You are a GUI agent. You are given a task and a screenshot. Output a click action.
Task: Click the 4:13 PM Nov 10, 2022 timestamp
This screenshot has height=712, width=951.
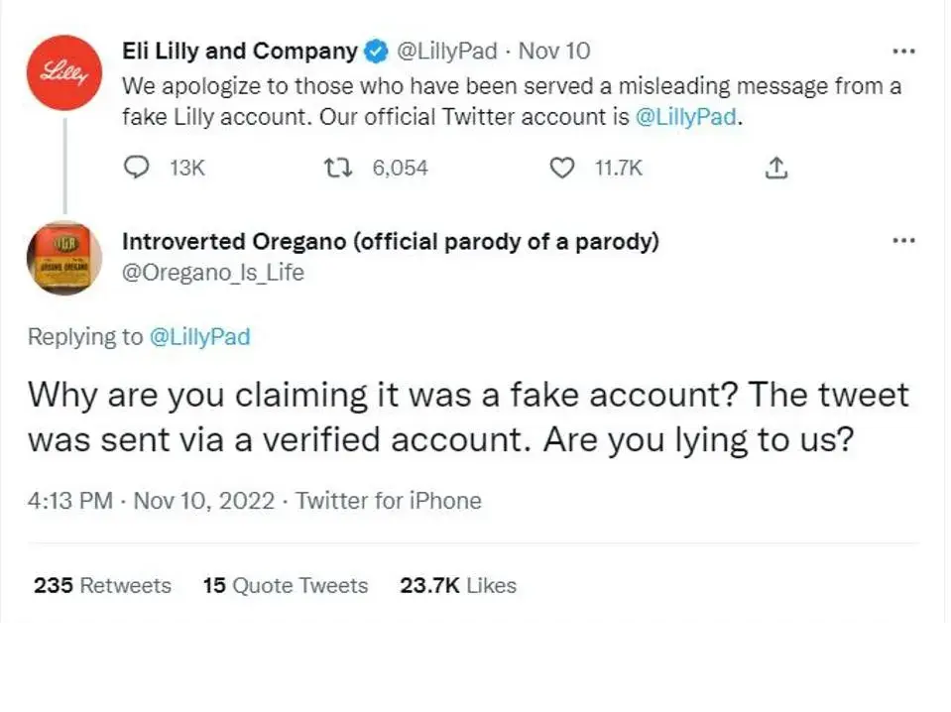tap(151, 501)
